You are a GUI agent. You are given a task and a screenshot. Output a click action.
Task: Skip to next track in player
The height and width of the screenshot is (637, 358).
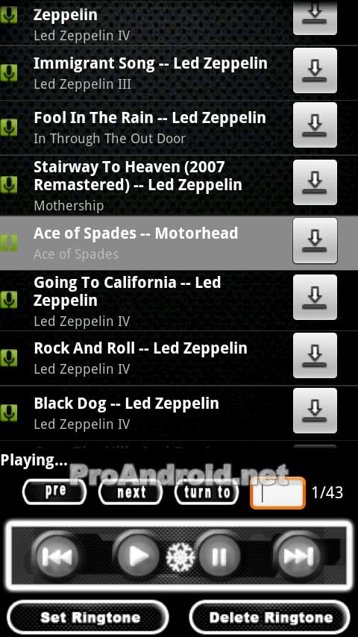(x=298, y=556)
